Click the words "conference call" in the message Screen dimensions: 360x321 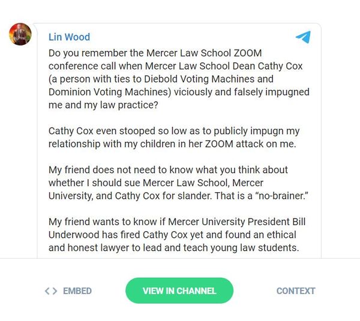[82, 66]
